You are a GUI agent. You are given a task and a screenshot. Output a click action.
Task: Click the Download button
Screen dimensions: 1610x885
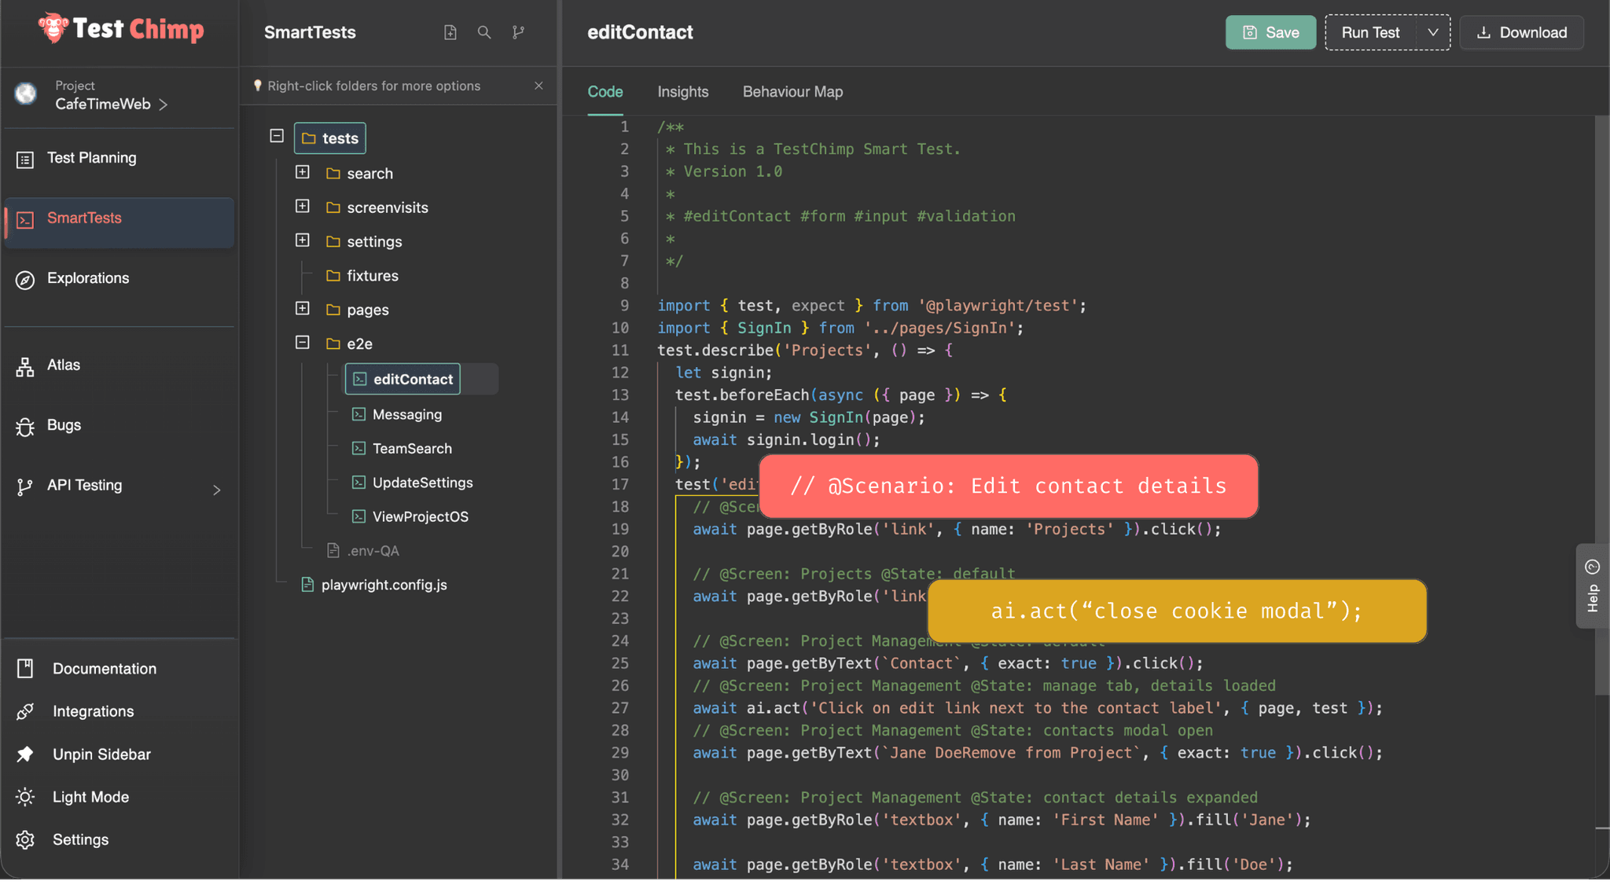tap(1521, 32)
